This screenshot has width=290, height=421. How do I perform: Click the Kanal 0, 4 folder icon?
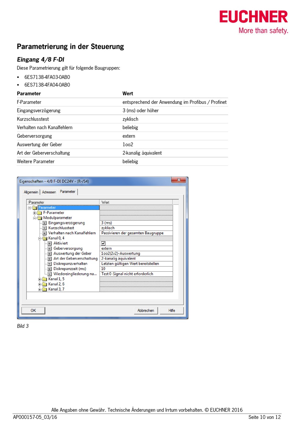pyautogui.click(x=45, y=238)
